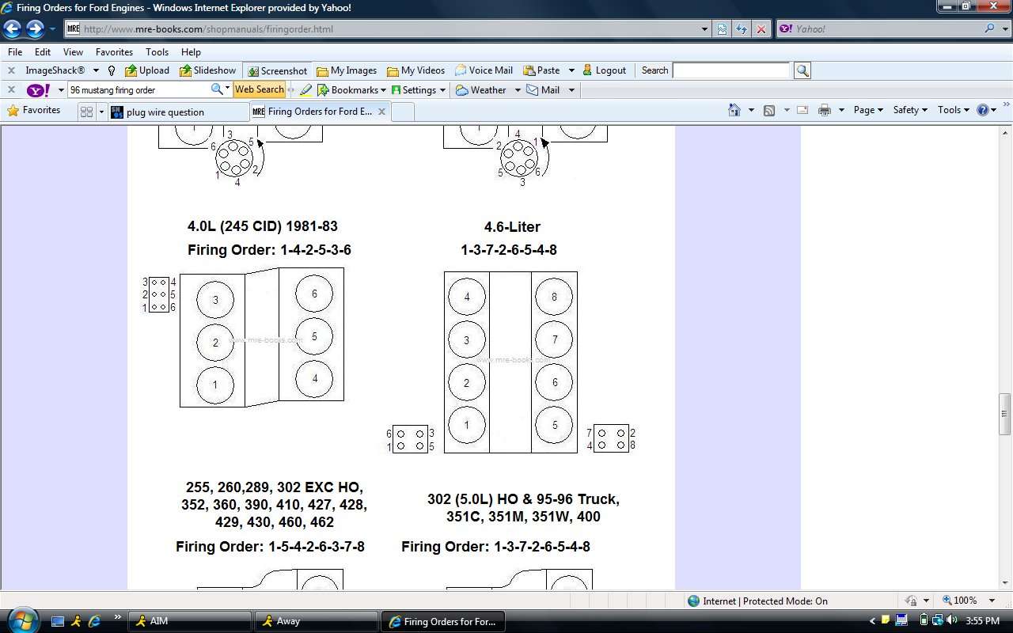
Task: Expand the Weather dropdown arrow
Action: 518,90
